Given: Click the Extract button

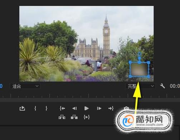Looking at the screenshot, I should coord(74,117).
